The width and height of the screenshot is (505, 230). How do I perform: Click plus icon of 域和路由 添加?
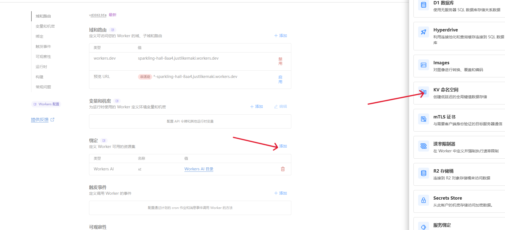(x=276, y=36)
